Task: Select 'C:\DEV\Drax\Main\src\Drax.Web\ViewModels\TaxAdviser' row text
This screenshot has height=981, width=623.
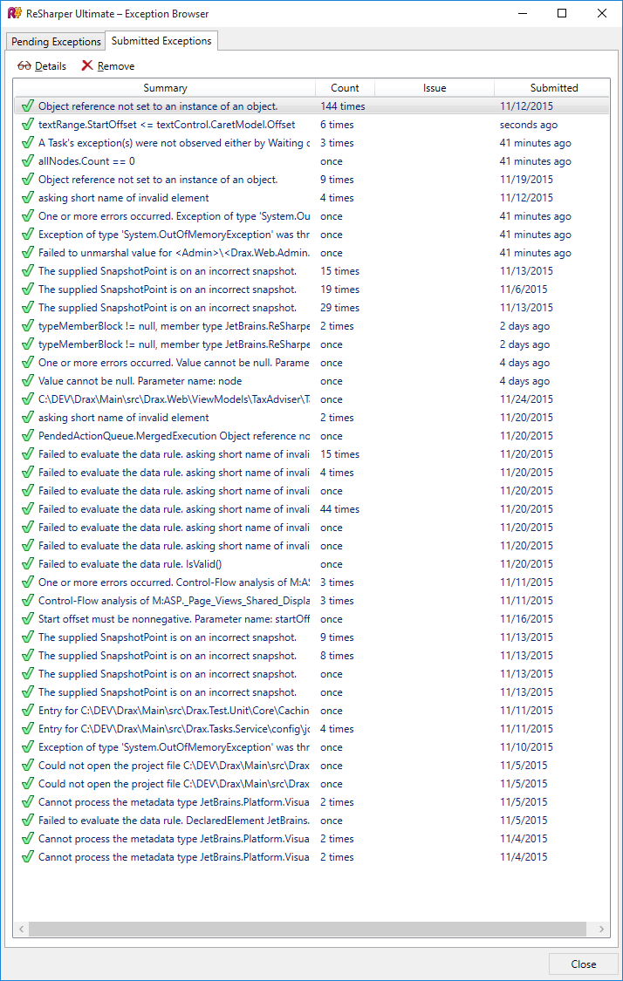Action: tap(174, 399)
